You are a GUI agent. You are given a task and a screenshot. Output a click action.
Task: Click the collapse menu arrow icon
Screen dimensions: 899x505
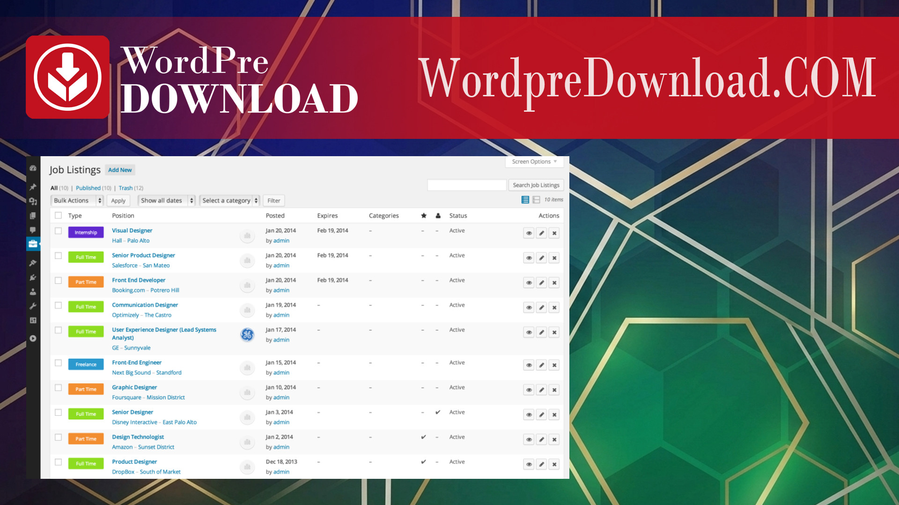(33, 339)
